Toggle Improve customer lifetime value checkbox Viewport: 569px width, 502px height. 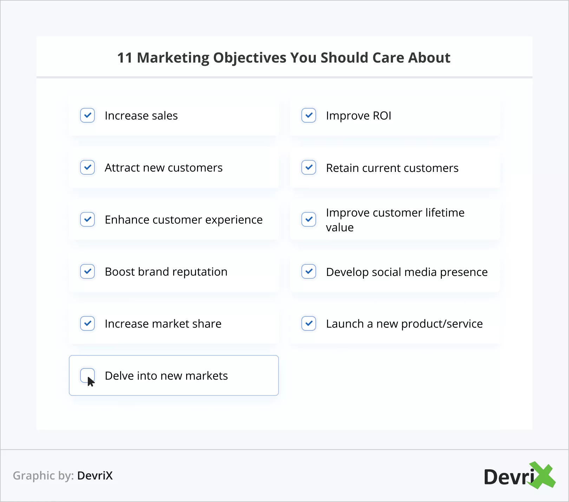[x=309, y=219]
